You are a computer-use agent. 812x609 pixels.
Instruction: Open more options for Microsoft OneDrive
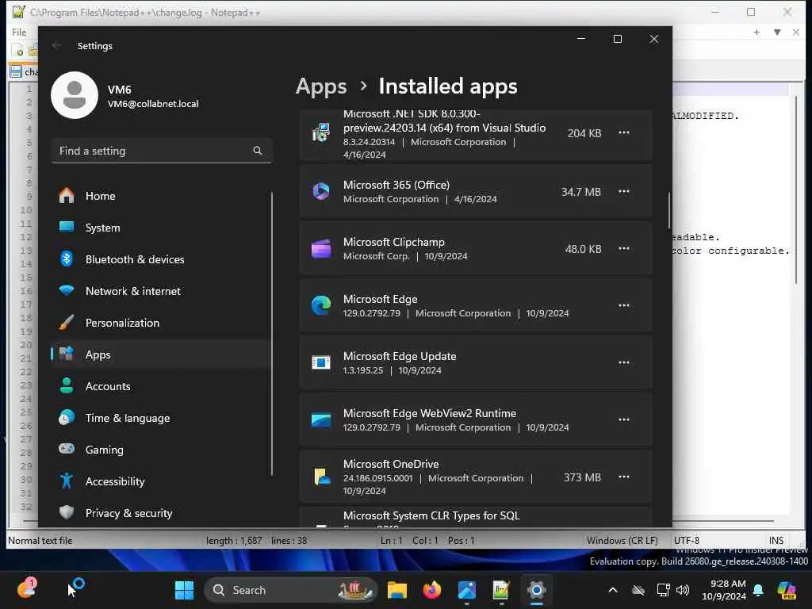pos(624,477)
